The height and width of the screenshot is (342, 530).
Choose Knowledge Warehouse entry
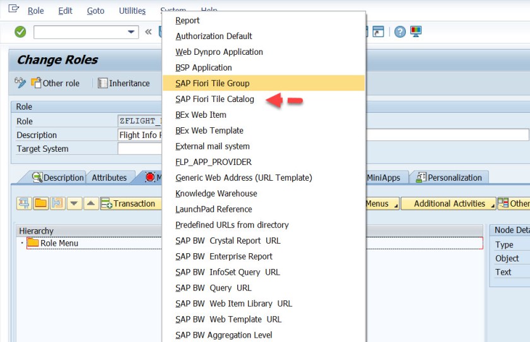[264, 193]
